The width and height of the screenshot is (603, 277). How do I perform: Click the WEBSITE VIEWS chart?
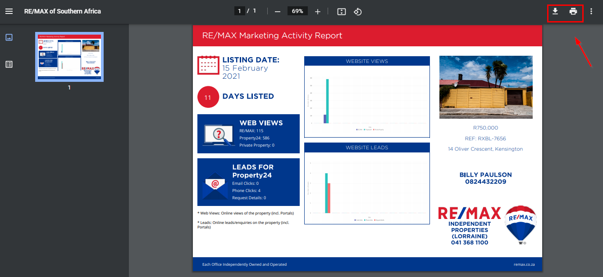367,97
